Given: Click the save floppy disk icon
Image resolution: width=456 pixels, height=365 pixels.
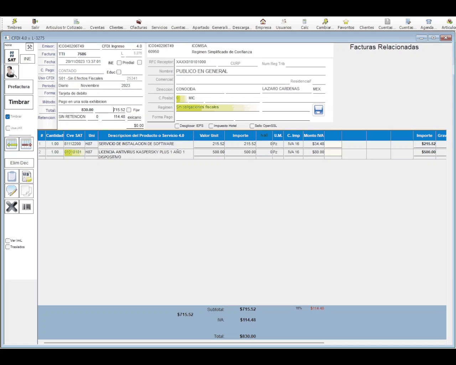Looking at the screenshot, I should (x=318, y=110).
